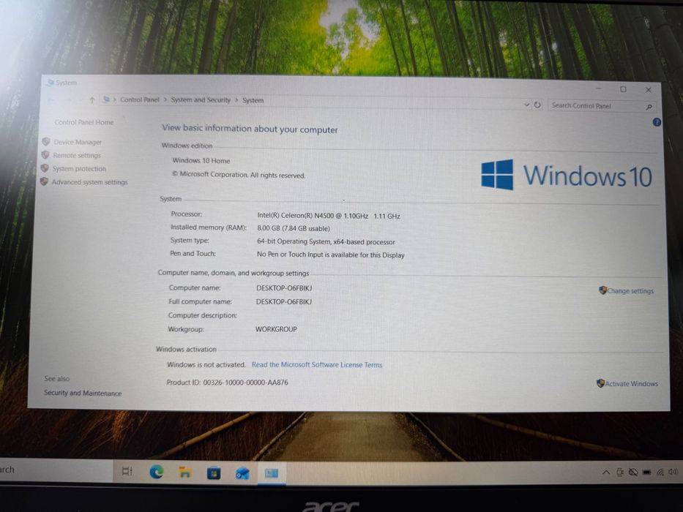This screenshot has width=683, height=512.
Task: Click the display project tray icon
Action: [620, 473]
